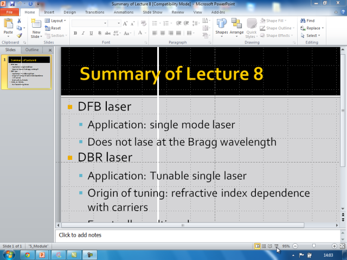Align text left
This screenshot has width=347, height=260.
(x=155, y=33)
